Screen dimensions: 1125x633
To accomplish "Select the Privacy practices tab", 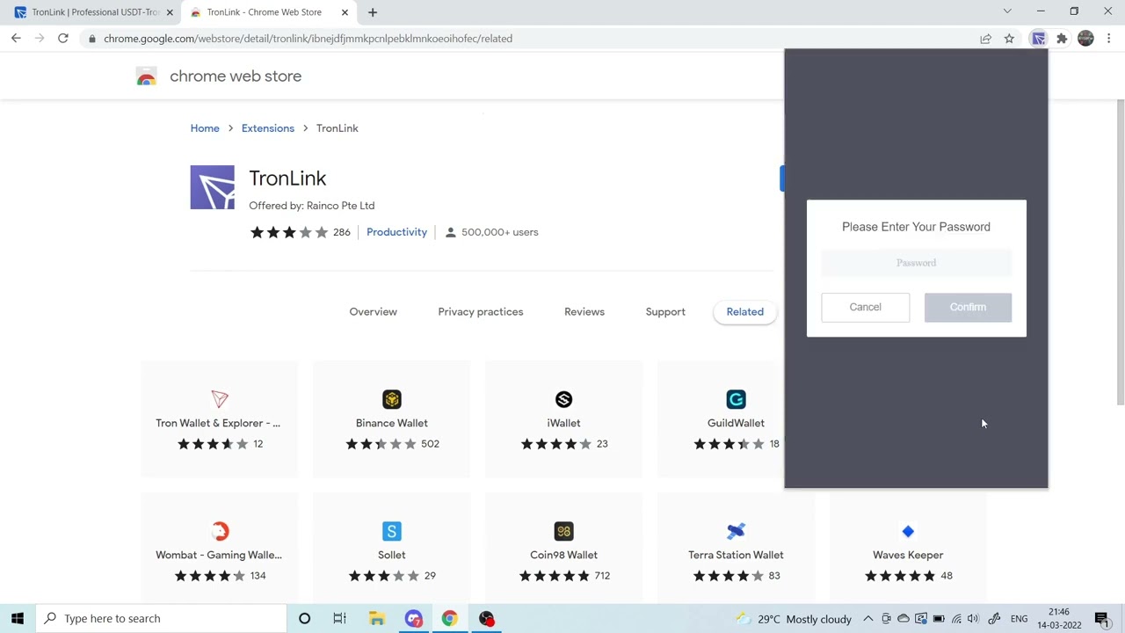I will point(481,311).
